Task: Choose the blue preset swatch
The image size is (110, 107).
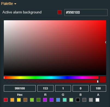Action: (x=58, y=100)
